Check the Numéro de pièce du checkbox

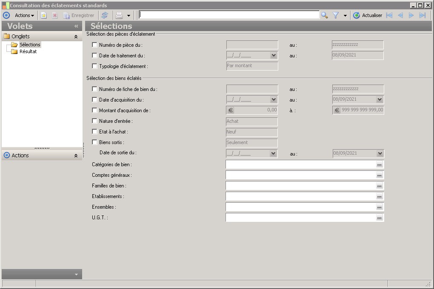94,45
